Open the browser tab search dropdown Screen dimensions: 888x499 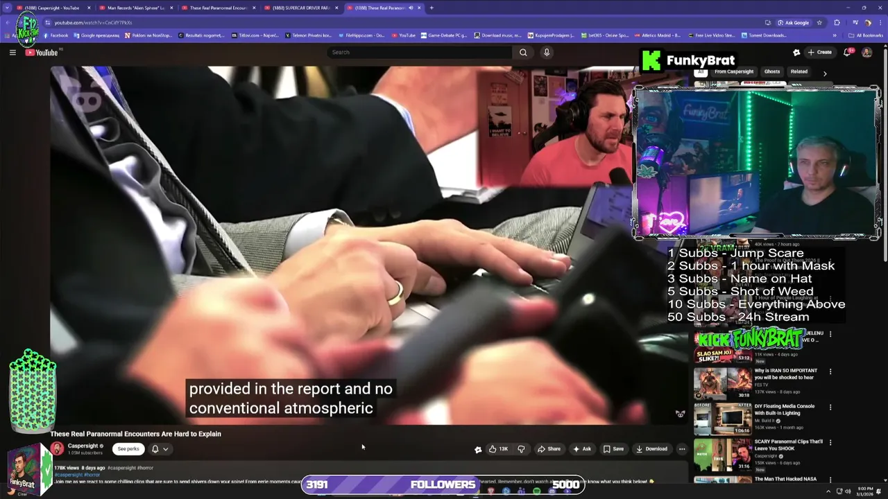(8, 8)
